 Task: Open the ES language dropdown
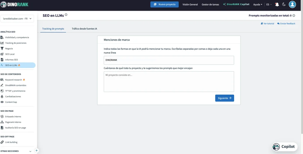[x=269, y=4]
